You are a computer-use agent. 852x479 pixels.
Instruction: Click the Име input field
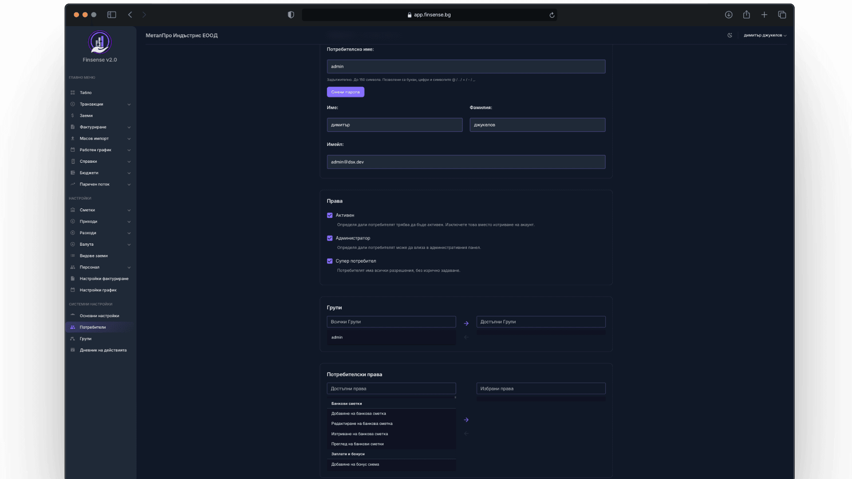point(394,125)
